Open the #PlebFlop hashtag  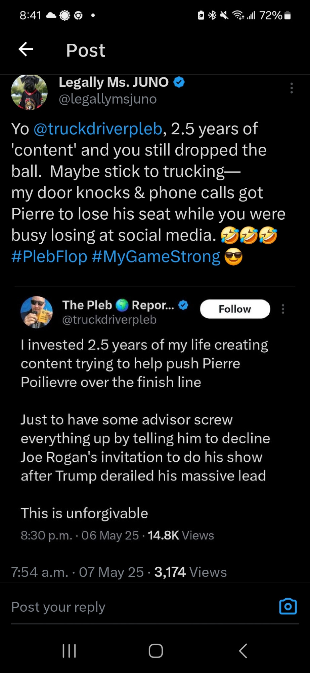(49, 256)
